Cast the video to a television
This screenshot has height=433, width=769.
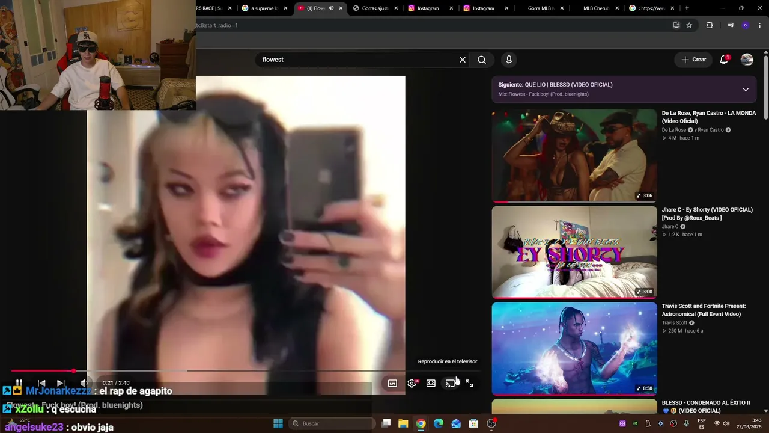point(450,383)
